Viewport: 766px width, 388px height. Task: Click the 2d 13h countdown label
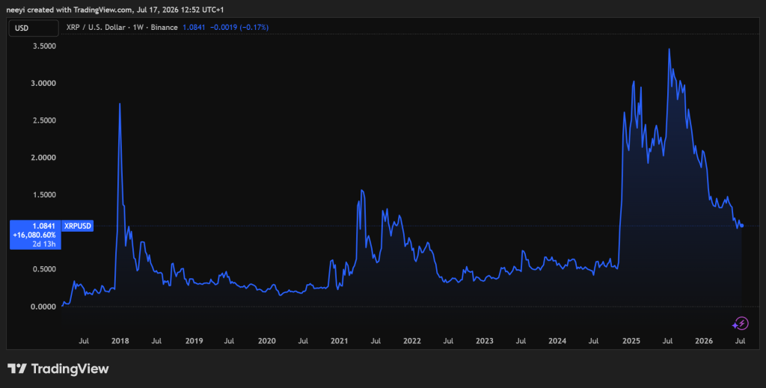click(44, 244)
